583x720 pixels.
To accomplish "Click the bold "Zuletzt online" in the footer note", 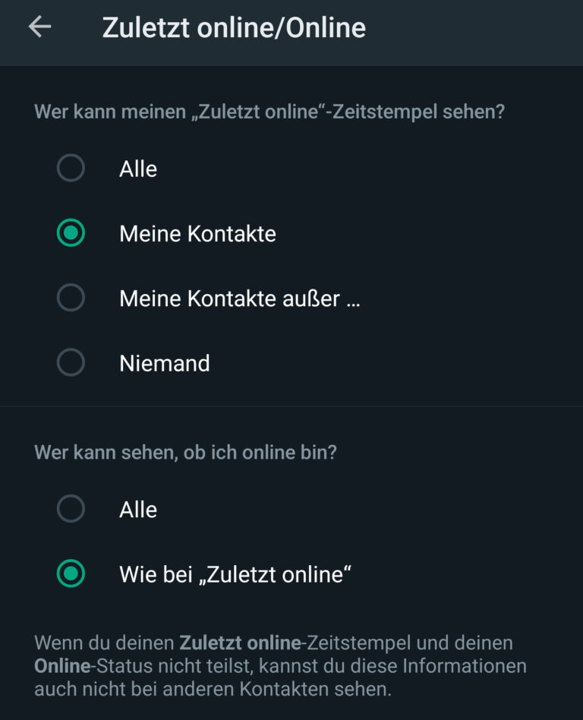I will tap(240, 643).
